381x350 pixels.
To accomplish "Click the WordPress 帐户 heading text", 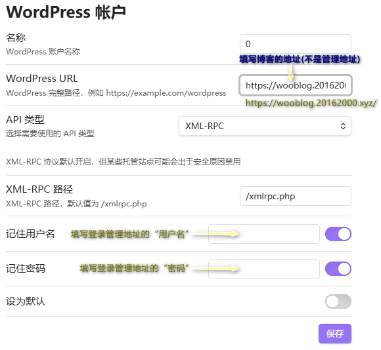I will pos(66,12).
